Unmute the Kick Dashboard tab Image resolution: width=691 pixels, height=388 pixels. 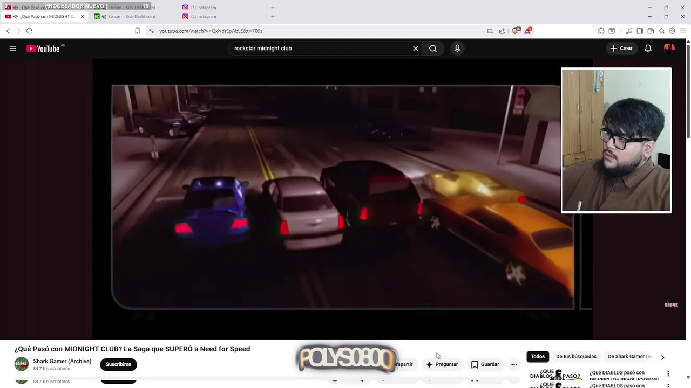click(104, 17)
